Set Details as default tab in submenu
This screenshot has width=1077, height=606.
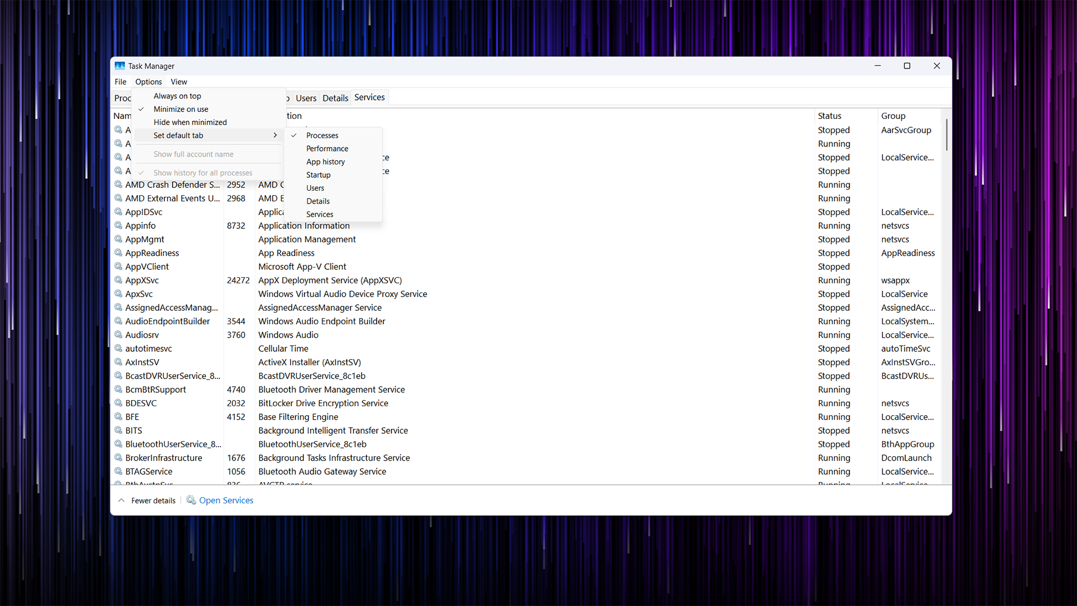[x=334, y=201]
